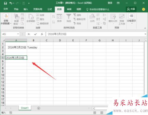Click cell B2 containing Tuesday
This screenshot has height=115, width=148.
tap(33, 47)
